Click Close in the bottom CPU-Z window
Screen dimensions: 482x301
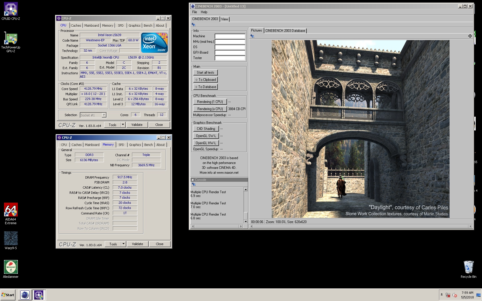point(160,244)
